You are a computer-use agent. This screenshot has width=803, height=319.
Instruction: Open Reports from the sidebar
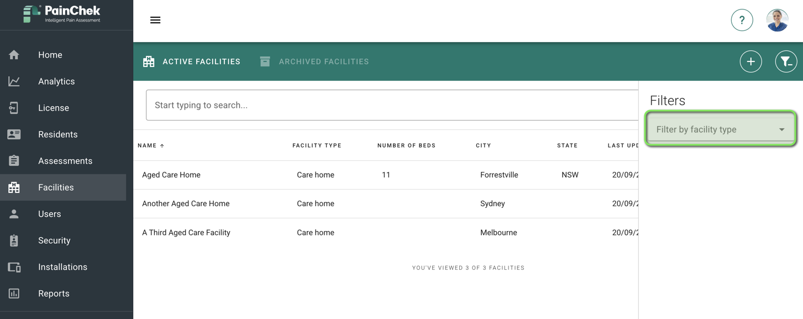click(54, 294)
